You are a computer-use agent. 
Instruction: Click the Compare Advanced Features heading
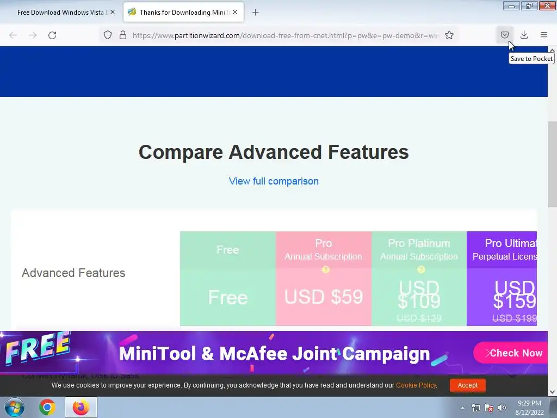[x=274, y=152]
